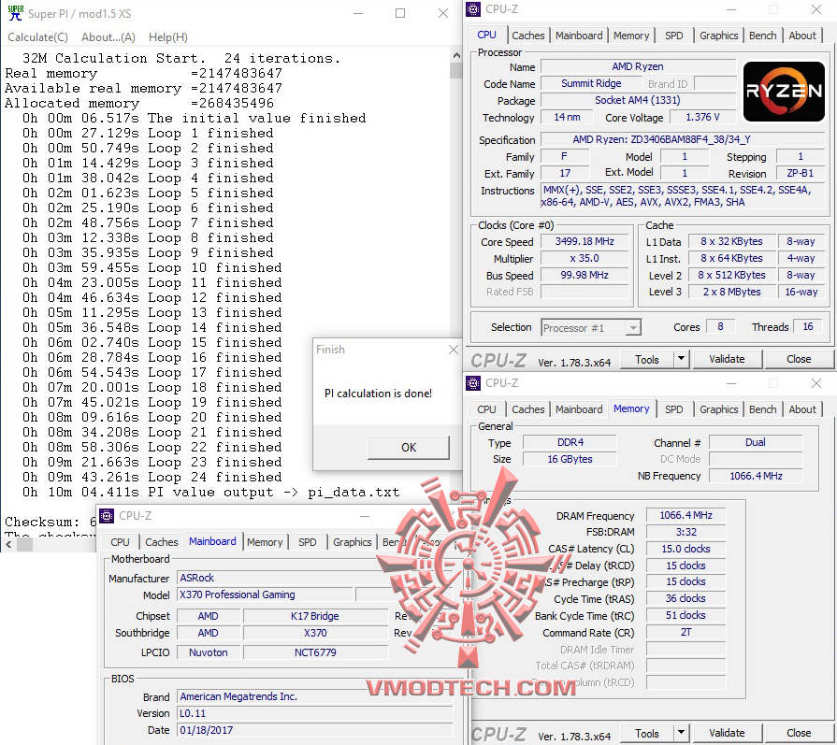The width and height of the screenshot is (837, 745).
Task: Click the memory Size value 16 GBytes
Action: coord(570,459)
